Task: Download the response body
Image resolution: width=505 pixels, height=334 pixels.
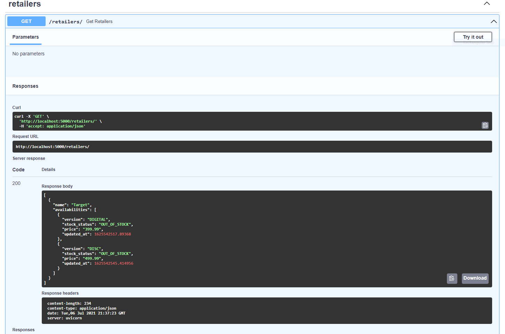Action: [475, 278]
